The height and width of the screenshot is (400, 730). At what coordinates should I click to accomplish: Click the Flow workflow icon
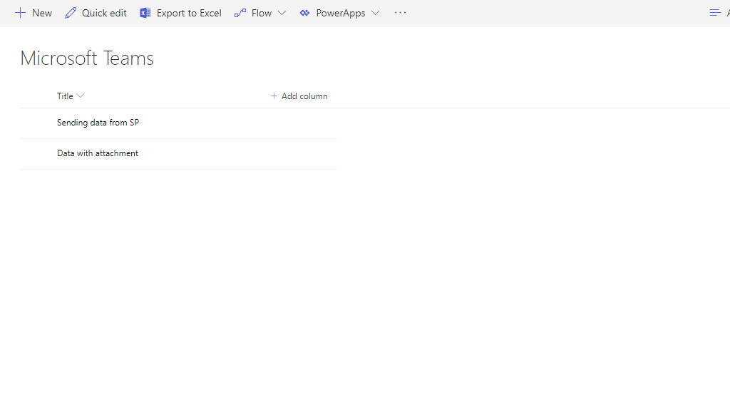(240, 13)
